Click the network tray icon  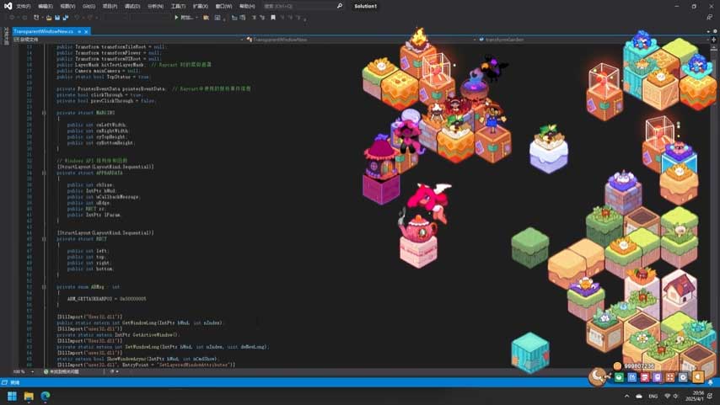(667, 396)
